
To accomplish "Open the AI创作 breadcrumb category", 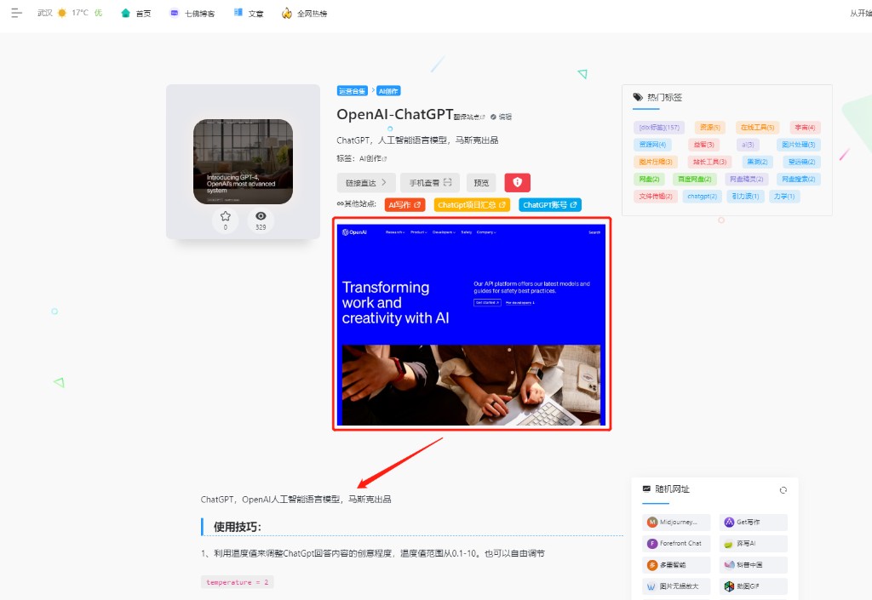I will click(388, 90).
